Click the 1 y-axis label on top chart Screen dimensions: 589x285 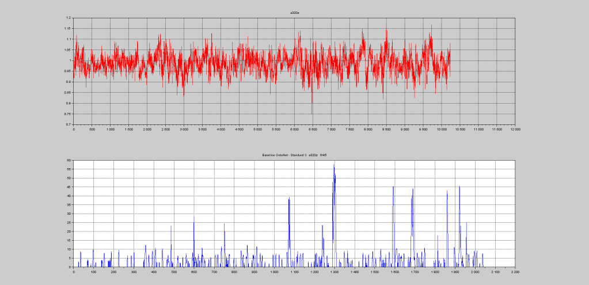click(70, 60)
